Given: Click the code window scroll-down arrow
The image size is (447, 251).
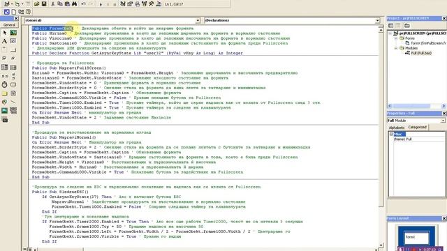Looking at the screenshot, I should tap(381, 245).
